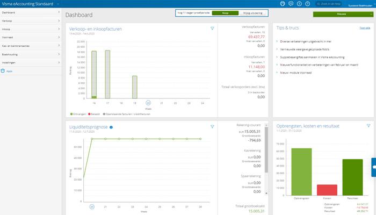376x215 pixels.
Task: Filter the Liquiditeitsprognose chart
Action: pyautogui.click(x=212, y=126)
